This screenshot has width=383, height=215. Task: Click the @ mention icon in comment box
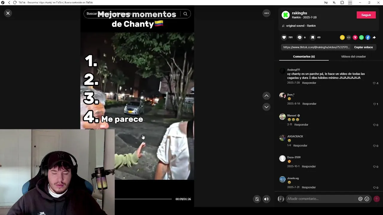coord(360,199)
